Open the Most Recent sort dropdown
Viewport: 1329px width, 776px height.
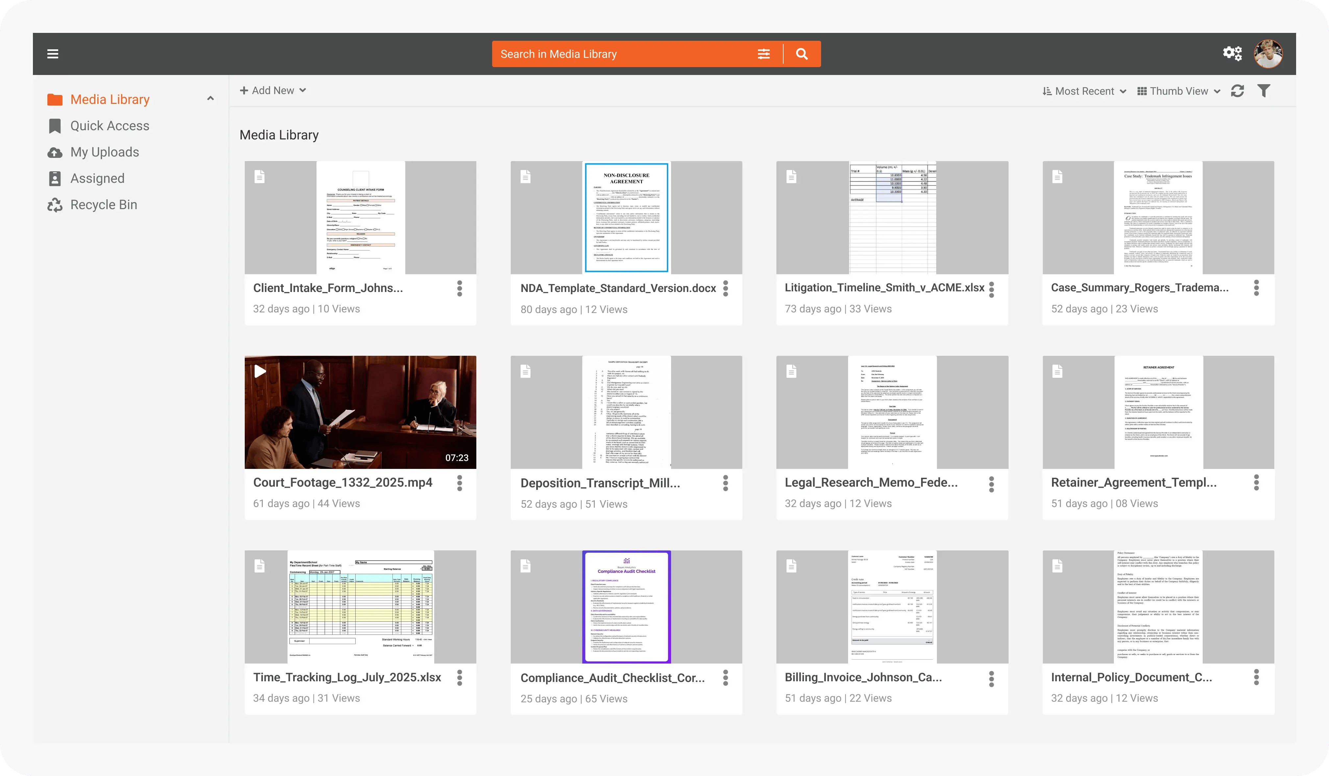(x=1084, y=91)
